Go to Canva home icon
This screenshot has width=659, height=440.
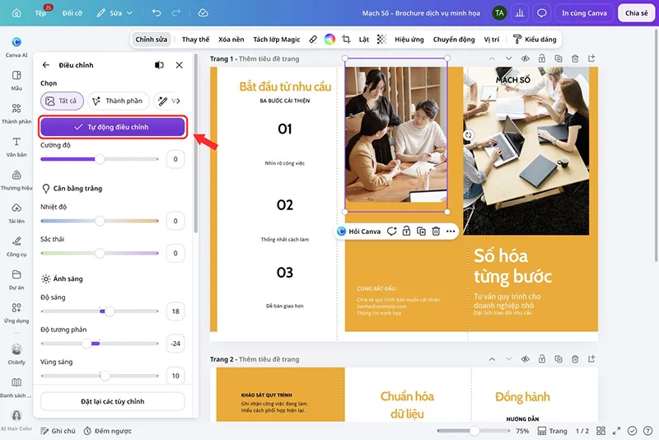16,13
